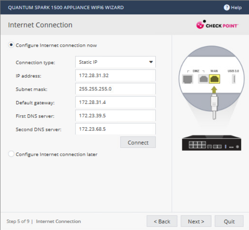Select Configure Internet connection later
Image resolution: width=249 pixels, height=230 pixels.
point(11,154)
